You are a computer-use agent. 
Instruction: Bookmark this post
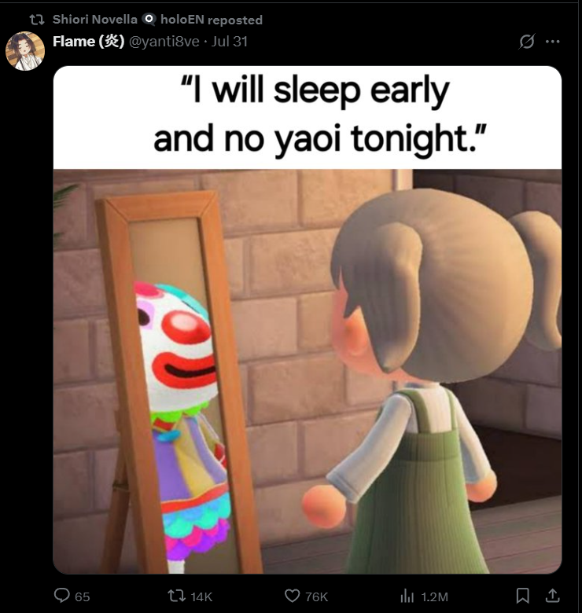click(523, 596)
